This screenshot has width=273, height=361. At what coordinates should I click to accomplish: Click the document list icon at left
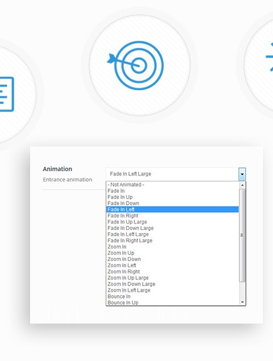click(x=7, y=94)
